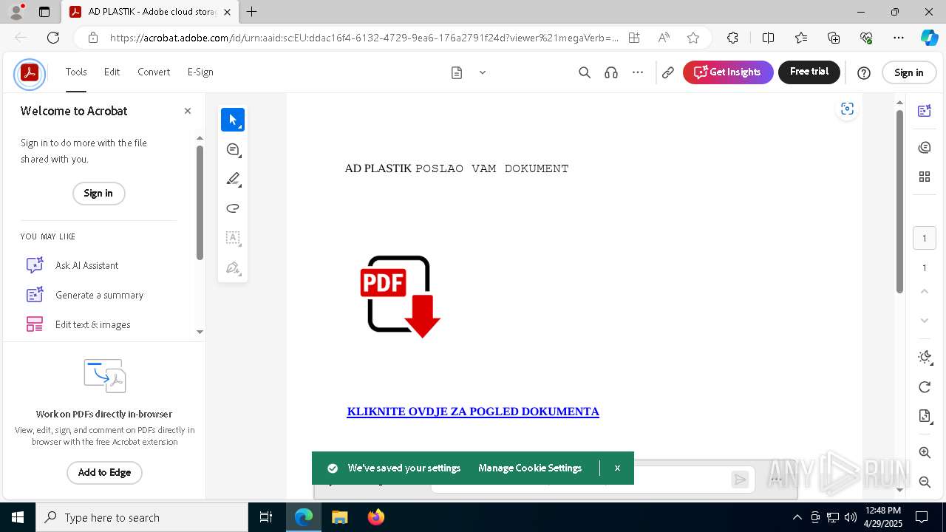Image resolution: width=946 pixels, height=532 pixels.
Task: Open the E-Sign menu
Action: [200, 72]
